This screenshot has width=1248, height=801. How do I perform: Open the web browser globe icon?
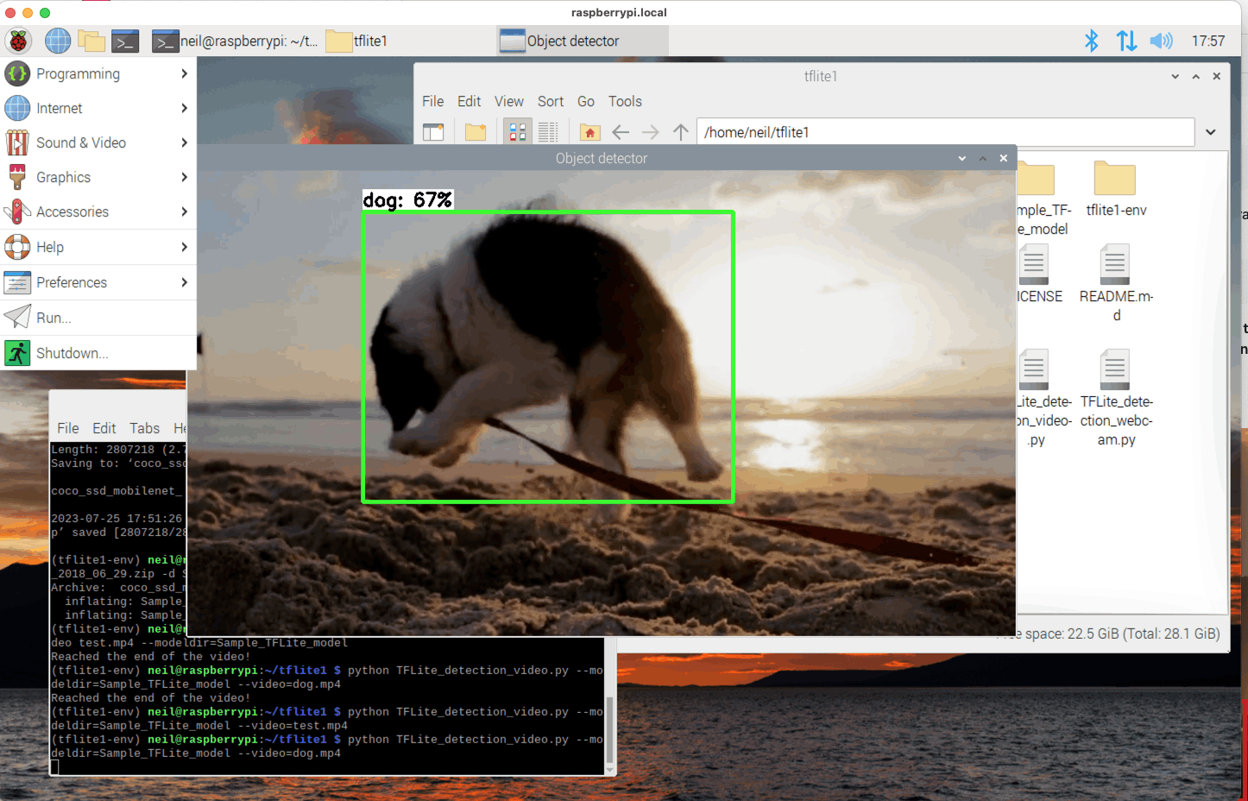[x=58, y=41]
